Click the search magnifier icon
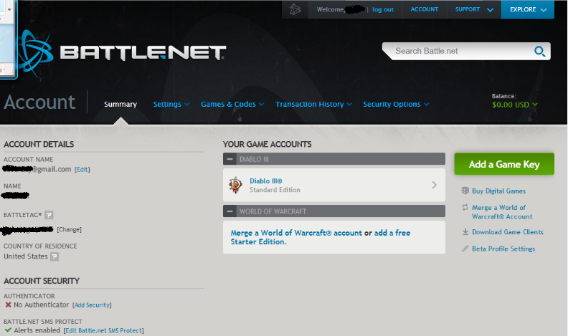Viewport: 568px width, 336px height. pos(539,51)
